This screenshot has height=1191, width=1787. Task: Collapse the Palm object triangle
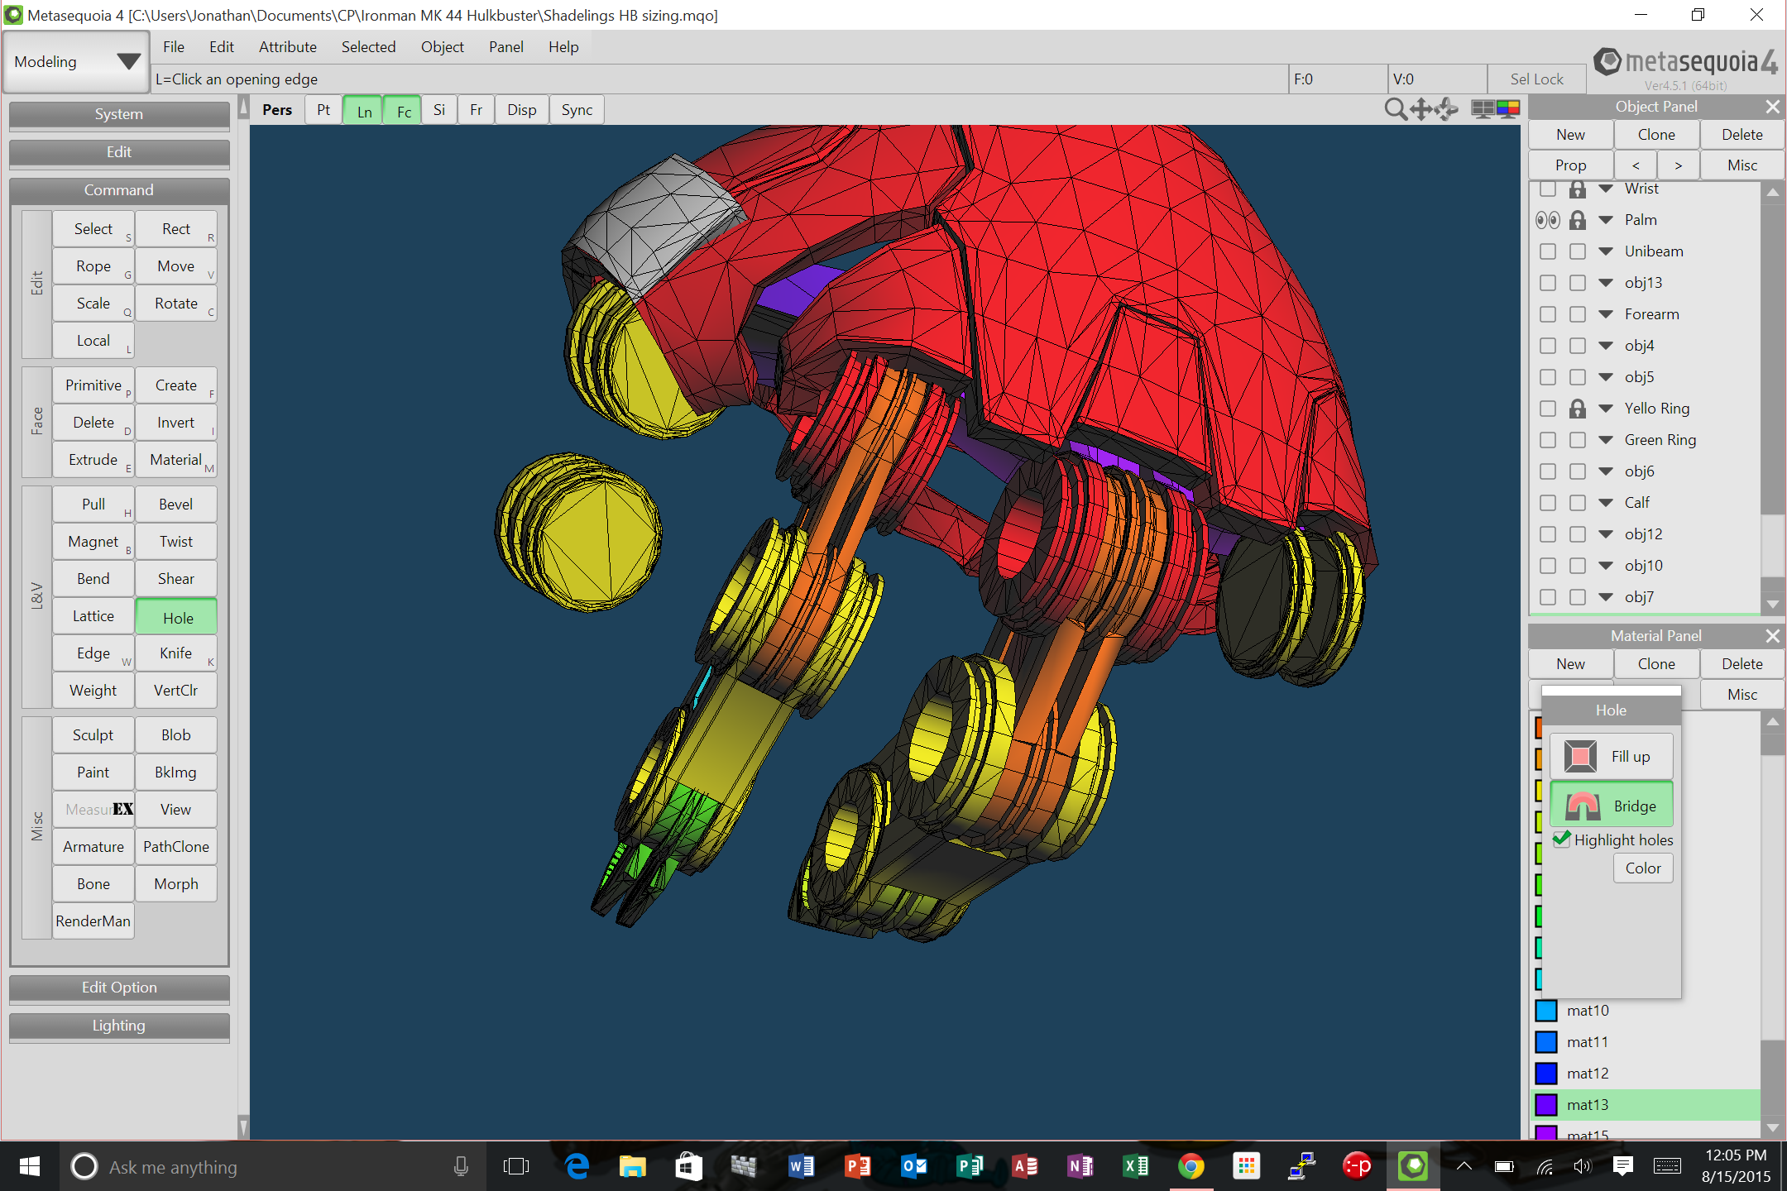point(1606,220)
